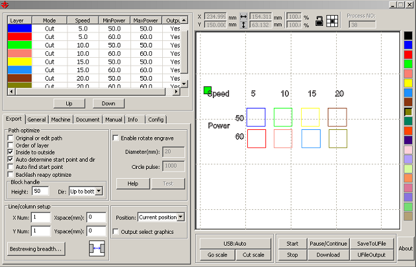Click layer list scroll up arrow
416x267 pixels.
[x=184, y=20]
